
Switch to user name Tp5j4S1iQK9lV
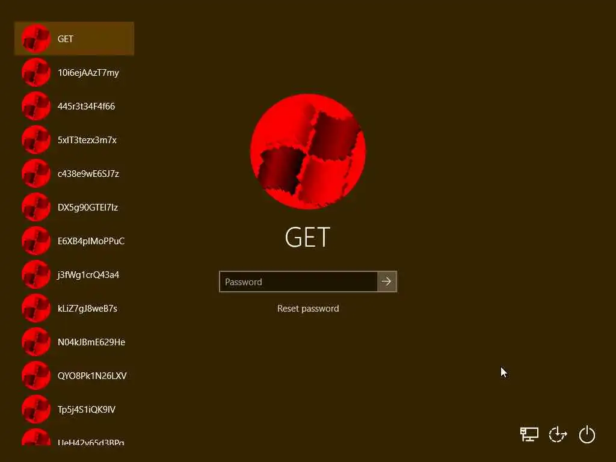[x=87, y=409]
